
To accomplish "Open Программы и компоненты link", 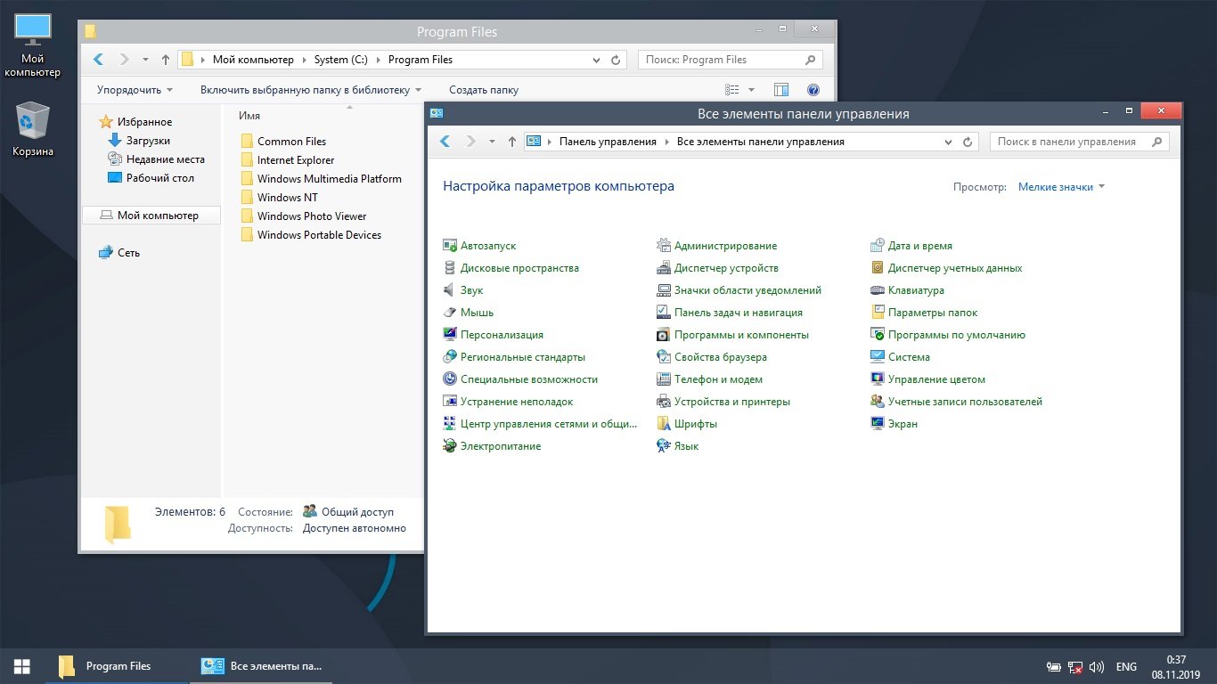I will pyautogui.click(x=741, y=335).
